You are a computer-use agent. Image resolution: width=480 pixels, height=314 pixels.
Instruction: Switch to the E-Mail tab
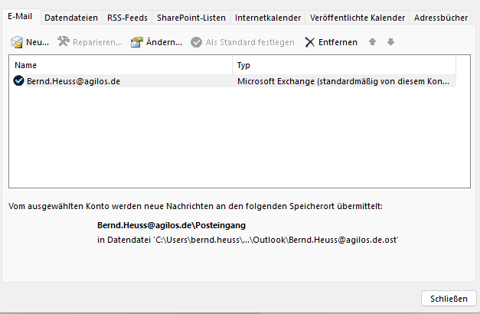click(x=20, y=16)
